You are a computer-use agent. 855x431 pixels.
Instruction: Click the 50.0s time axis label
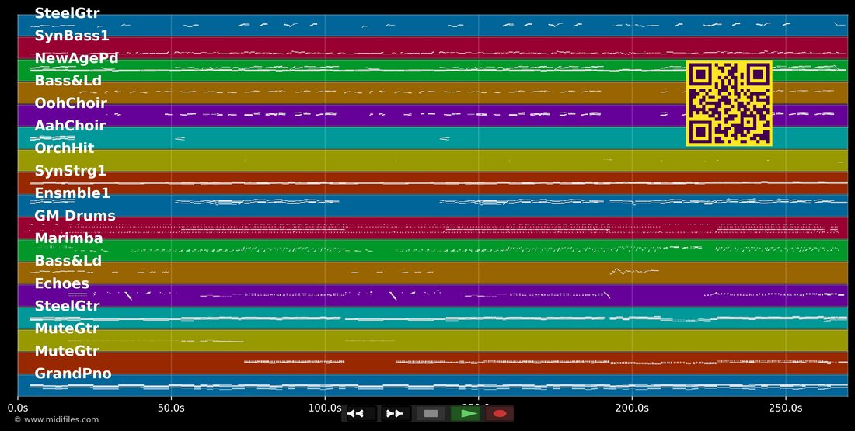pyautogui.click(x=172, y=408)
